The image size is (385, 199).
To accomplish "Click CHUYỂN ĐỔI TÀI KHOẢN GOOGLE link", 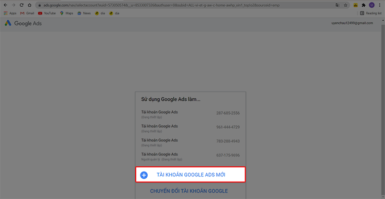I will 189,191.
